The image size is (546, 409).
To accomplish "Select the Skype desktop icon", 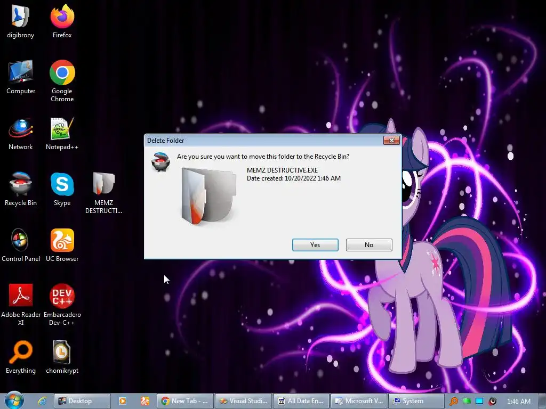I will point(62,190).
